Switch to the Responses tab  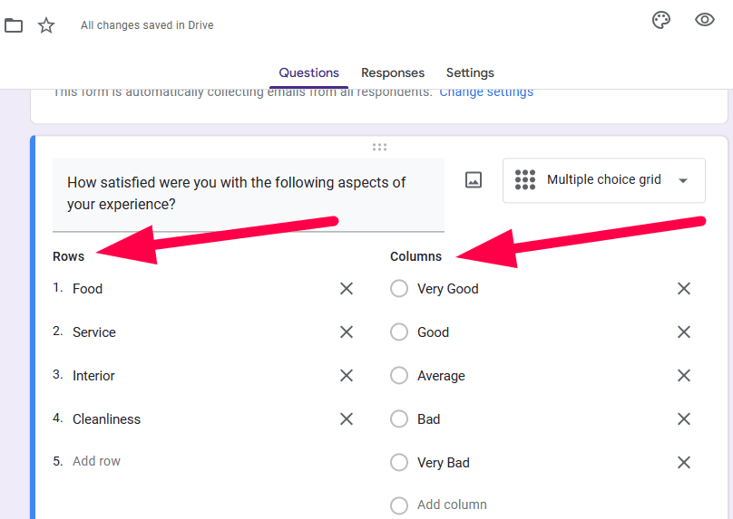point(393,72)
